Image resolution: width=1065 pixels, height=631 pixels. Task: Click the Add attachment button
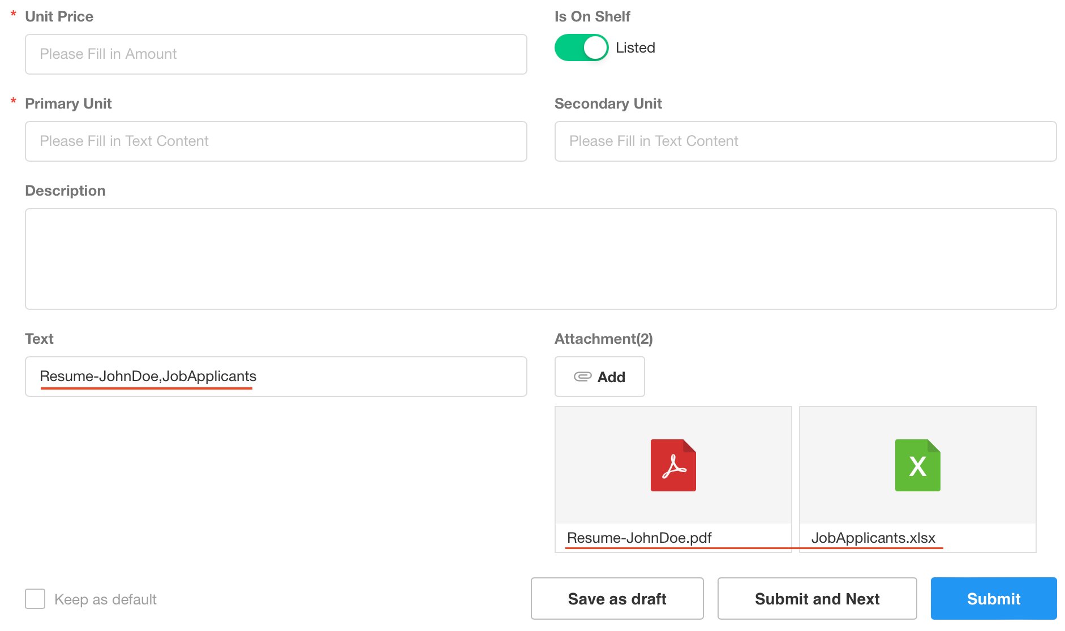pos(599,377)
